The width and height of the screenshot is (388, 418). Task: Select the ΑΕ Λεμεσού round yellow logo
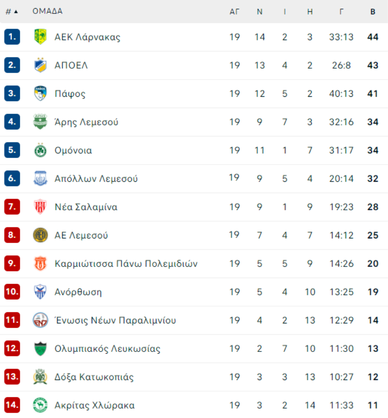(x=41, y=235)
